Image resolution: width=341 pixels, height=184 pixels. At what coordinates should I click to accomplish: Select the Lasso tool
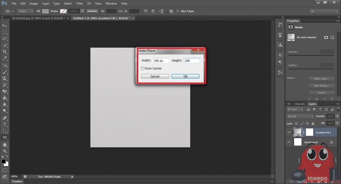click(x=5, y=39)
